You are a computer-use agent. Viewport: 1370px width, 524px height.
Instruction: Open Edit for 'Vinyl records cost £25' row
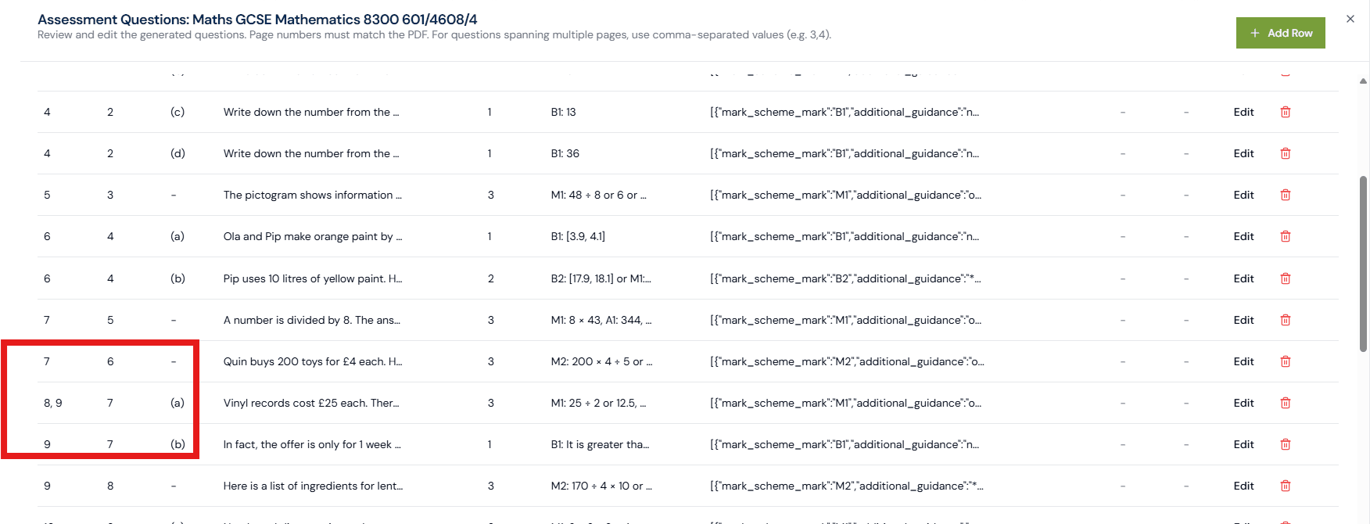(x=1243, y=403)
